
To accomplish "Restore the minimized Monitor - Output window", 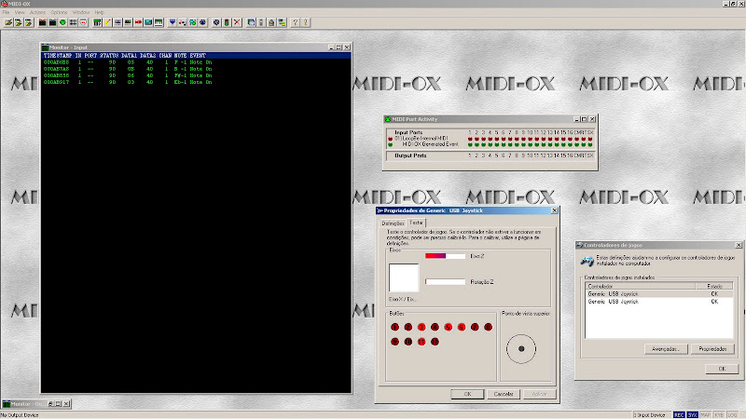I will tap(50, 404).
